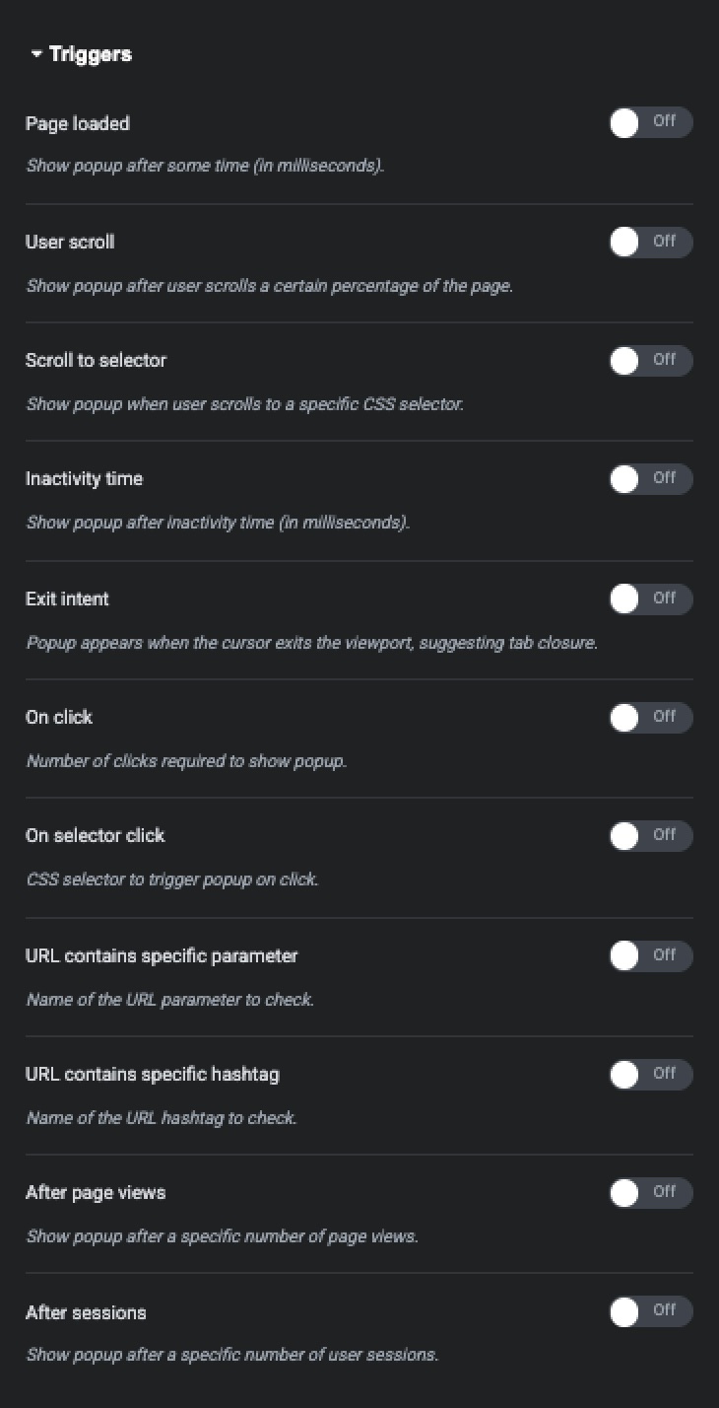Toggle URL contains specific parameter switch

pyautogui.click(x=650, y=955)
